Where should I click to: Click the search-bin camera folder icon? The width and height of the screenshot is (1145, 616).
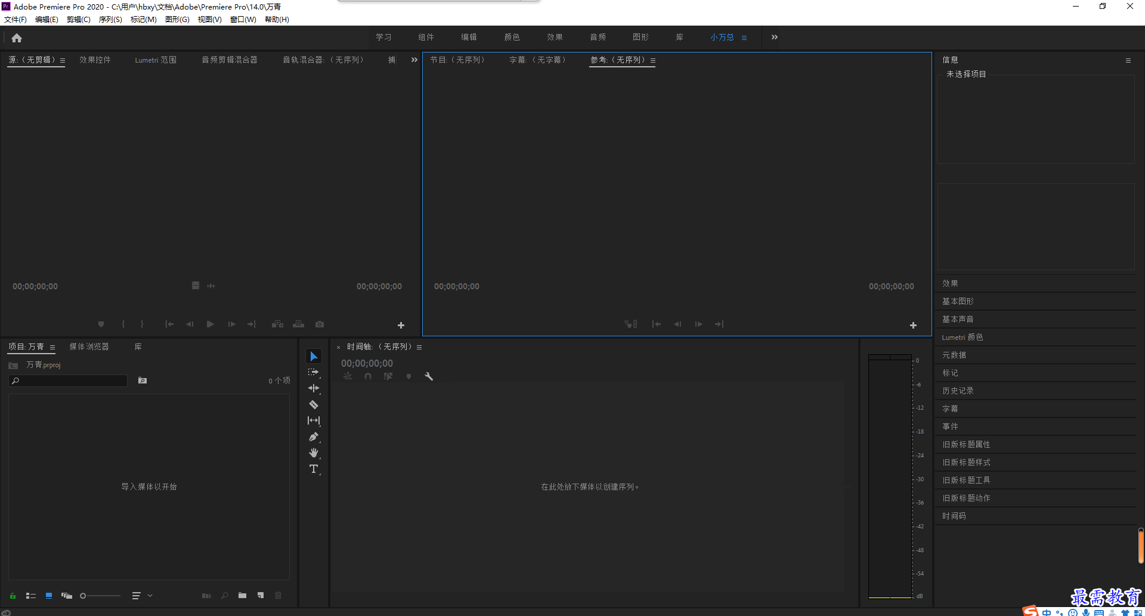point(143,380)
